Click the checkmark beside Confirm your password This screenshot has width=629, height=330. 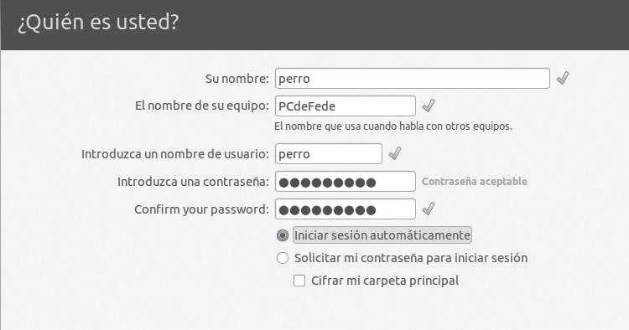click(429, 209)
